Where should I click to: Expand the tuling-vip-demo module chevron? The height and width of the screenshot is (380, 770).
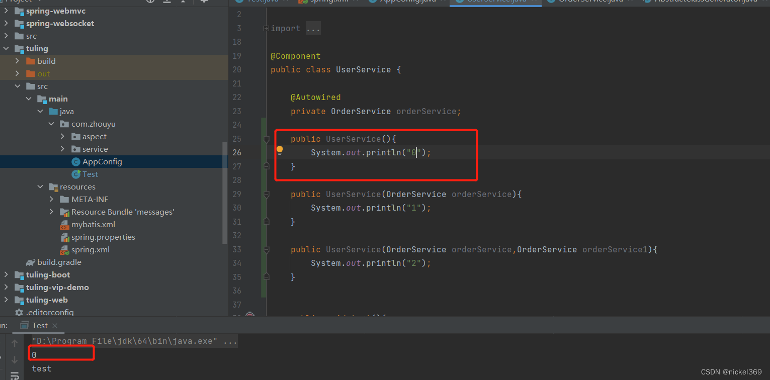click(x=6, y=288)
